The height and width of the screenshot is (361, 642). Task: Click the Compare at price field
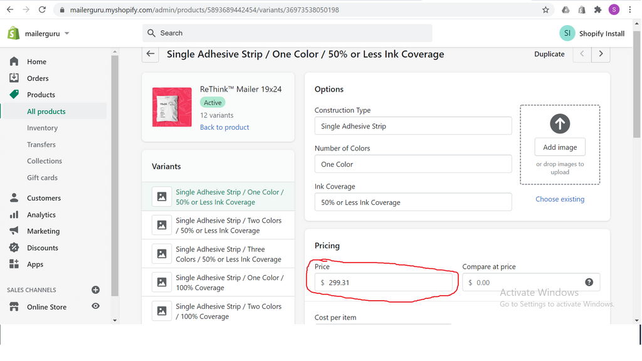click(x=531, y=283)
